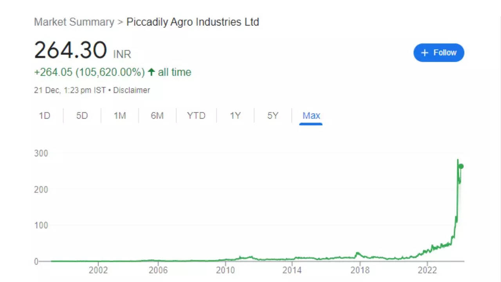Select the Max range tab
This screenshot has width=501, height=282.
311,116
